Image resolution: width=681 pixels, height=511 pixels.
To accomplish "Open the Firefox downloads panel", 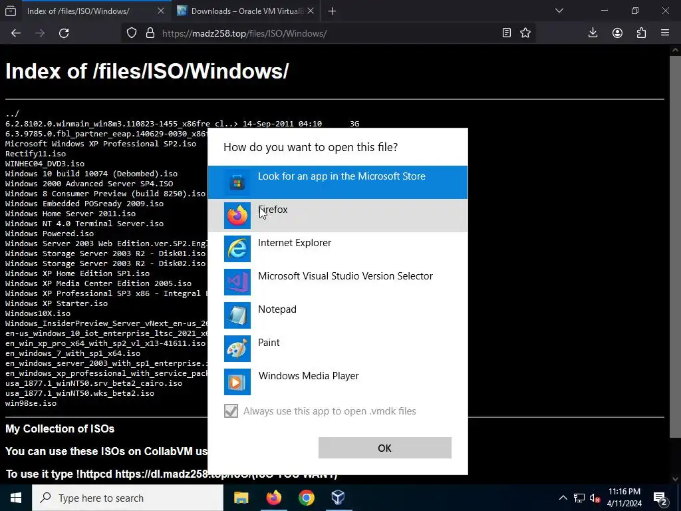I will pos(593,33).
